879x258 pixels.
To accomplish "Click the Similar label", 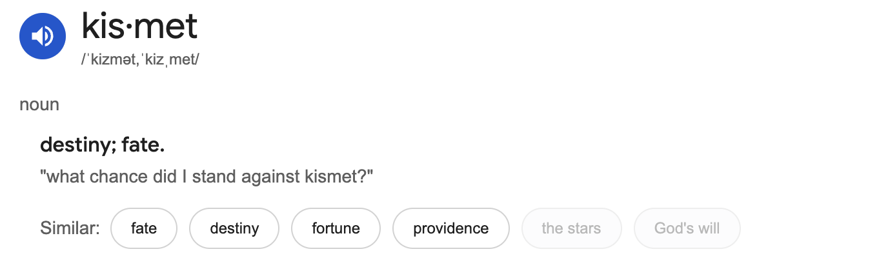I will click(x=70, y=228).
